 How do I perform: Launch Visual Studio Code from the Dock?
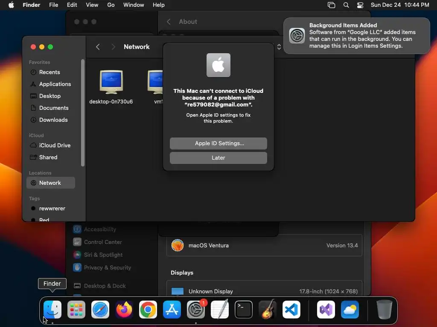291,310
